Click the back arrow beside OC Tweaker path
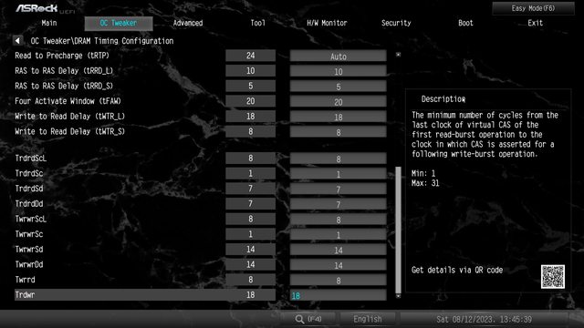The width and height of the screenshot is (584, 328). (x=17, y=40)
